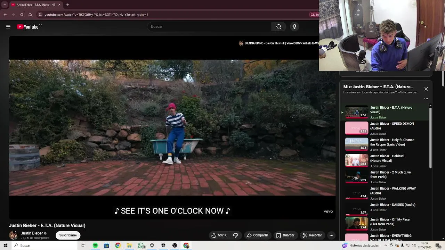Subscribe with Suscribirme button
The width and height of the screenshot is (445, 250).
point(68,235)
